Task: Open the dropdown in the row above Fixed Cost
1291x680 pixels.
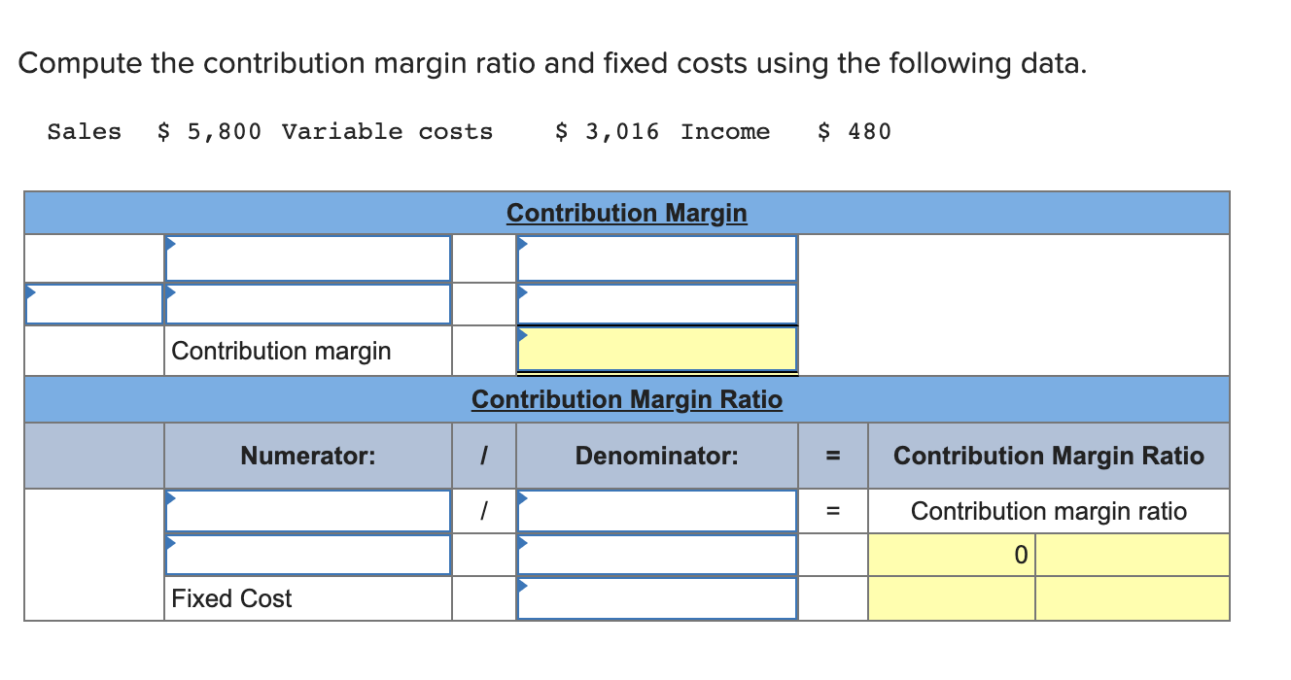Action: tap(656, 554)
